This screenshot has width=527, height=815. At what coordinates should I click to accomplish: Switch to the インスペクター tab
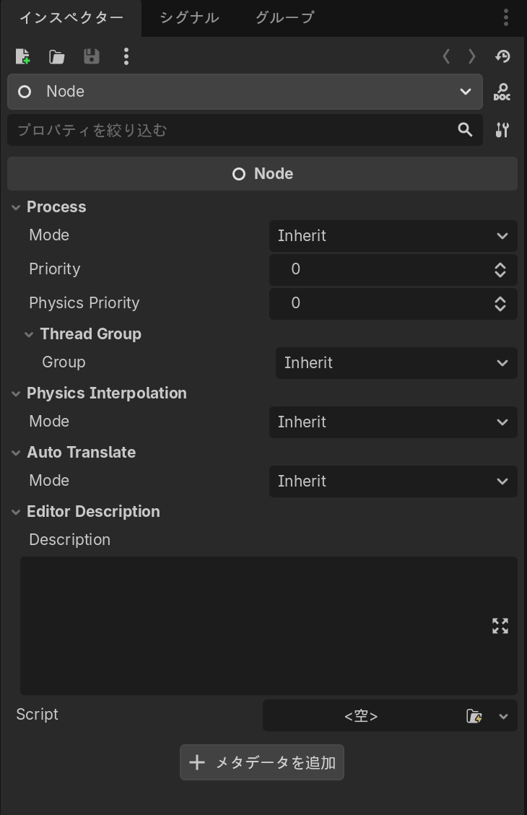coord(71,17)
